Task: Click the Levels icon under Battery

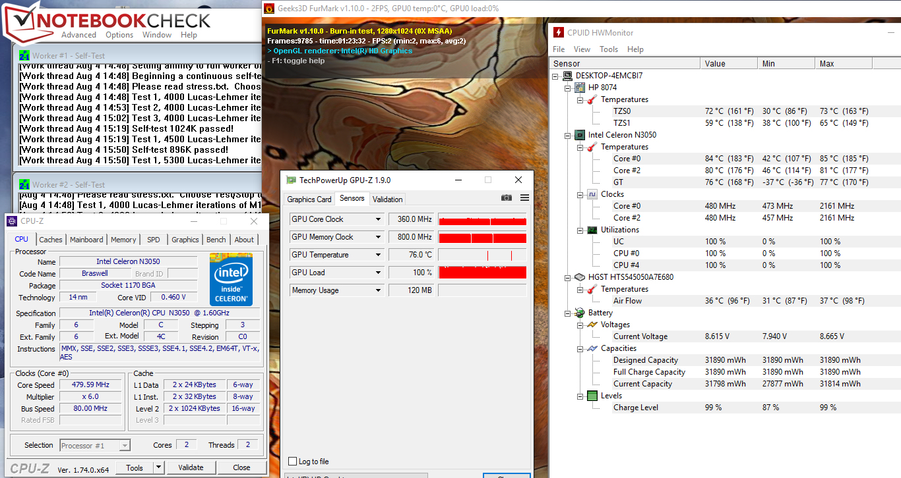Action: pos(592,396)
